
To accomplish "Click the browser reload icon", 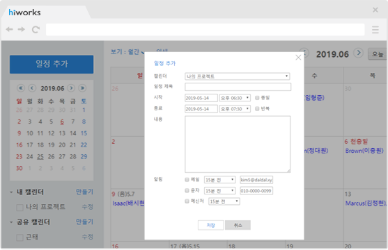I will tap(36, 29).
